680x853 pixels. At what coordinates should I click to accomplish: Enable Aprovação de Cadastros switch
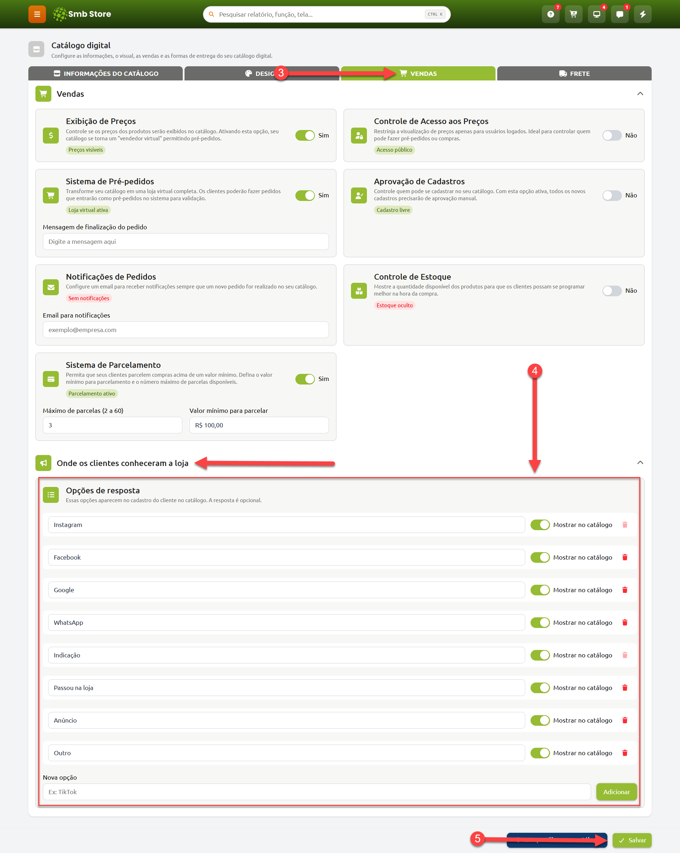(x=612, y=196)
